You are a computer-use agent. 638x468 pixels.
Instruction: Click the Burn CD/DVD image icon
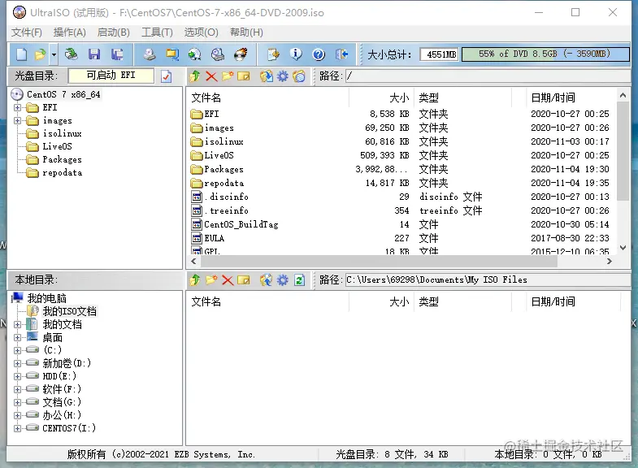point(241,54)
